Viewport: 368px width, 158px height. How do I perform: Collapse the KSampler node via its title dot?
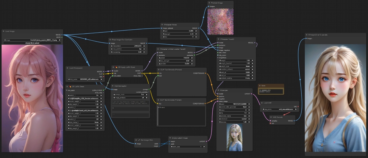(x=218, y=90)
